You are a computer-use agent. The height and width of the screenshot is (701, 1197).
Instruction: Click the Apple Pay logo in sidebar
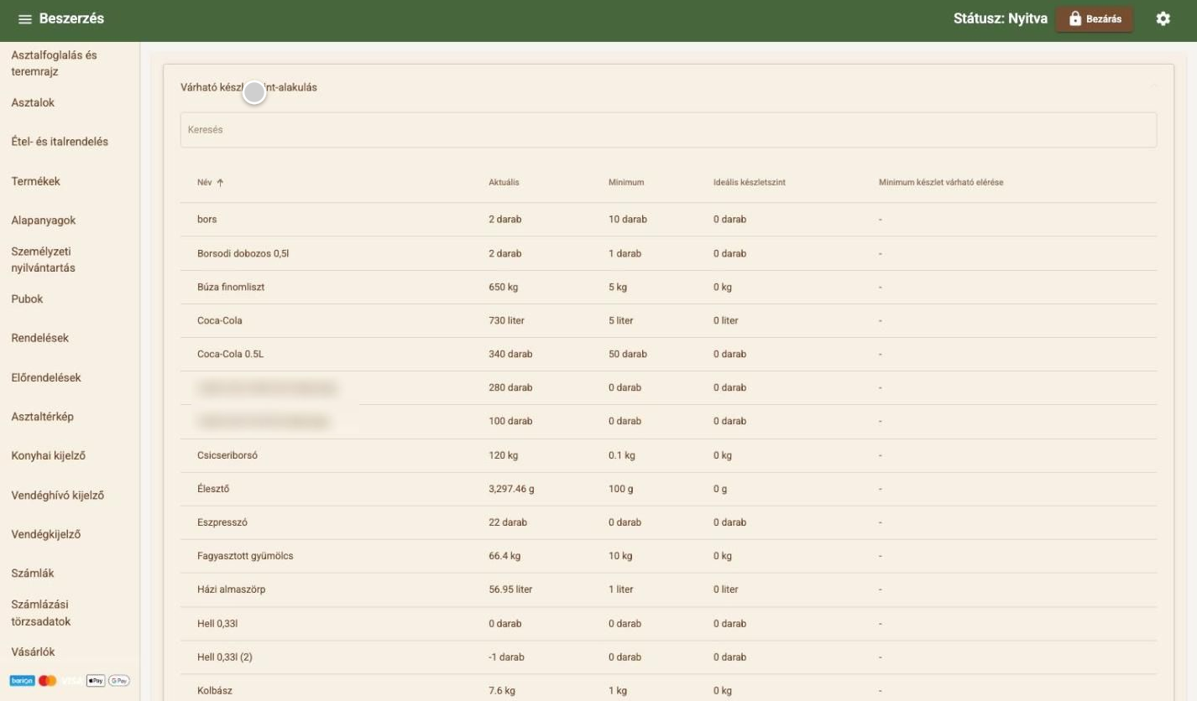click(95, 681)
